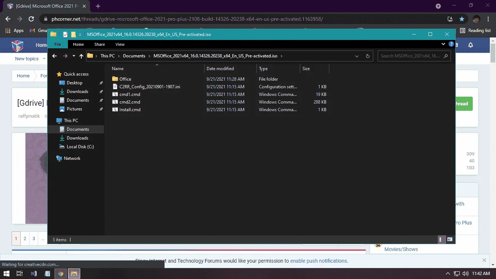Sort files by the Type column header

[x=263, y=69]
